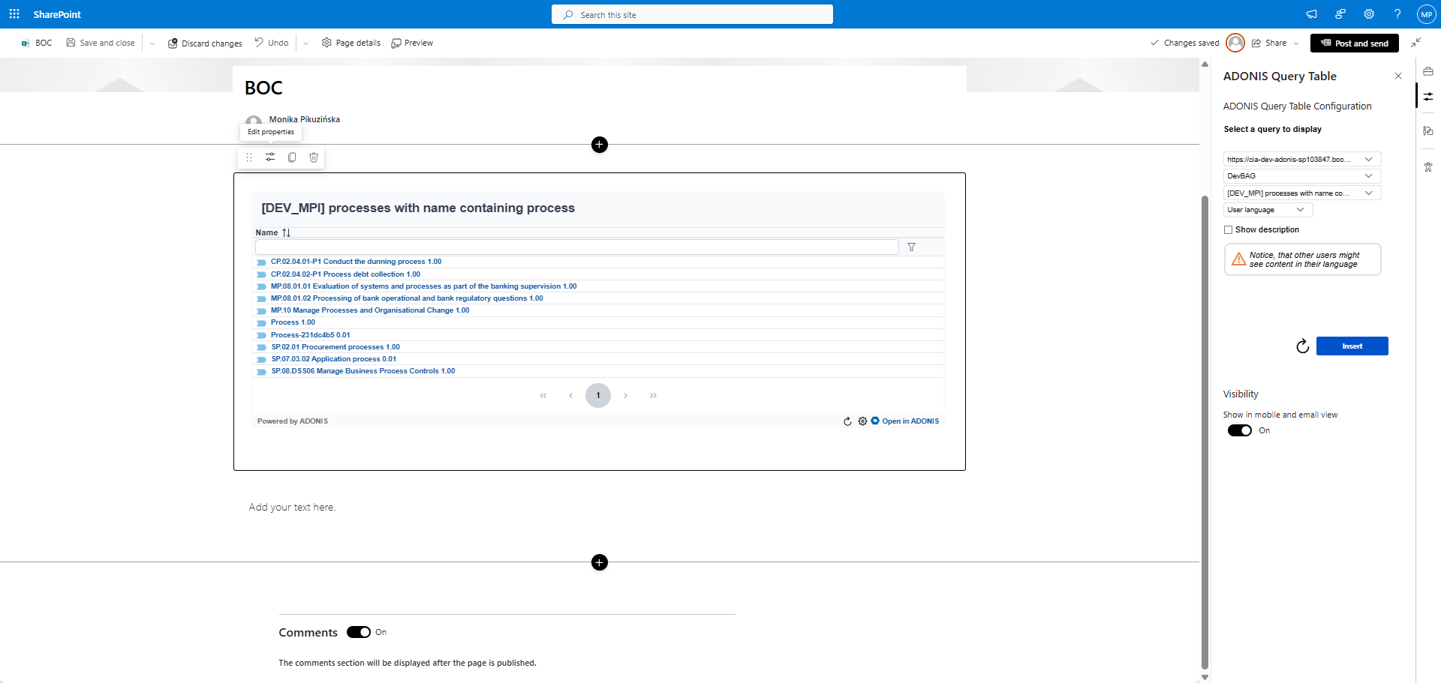The width and height of the screenshot is (1441, 683).
Task: Check the Show description checkbox
Action: [x=1229, y=230]
